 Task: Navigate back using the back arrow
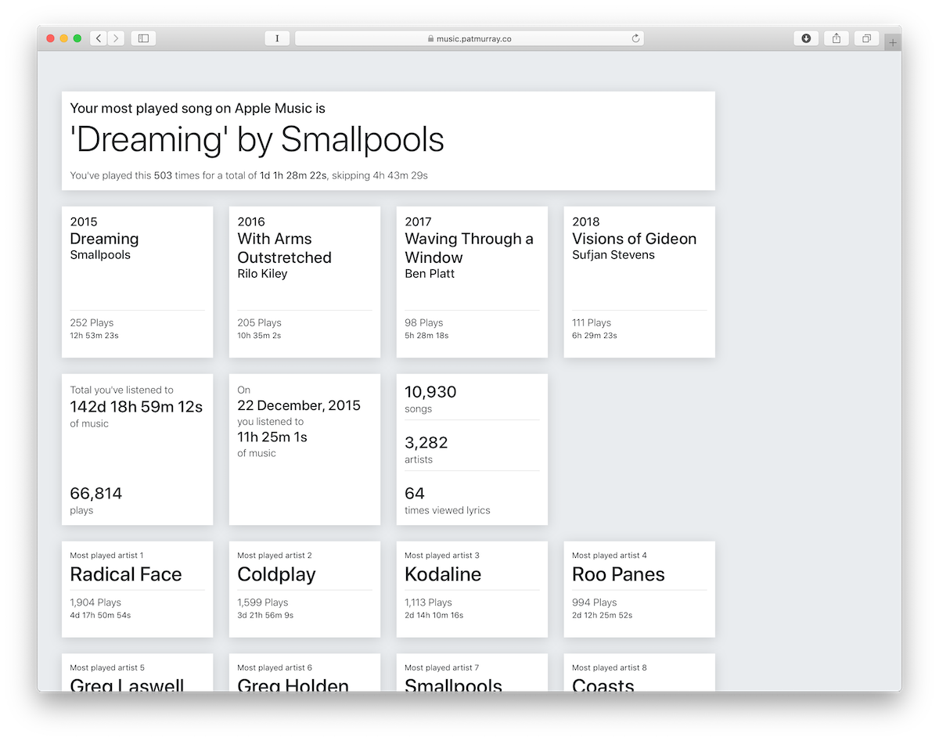tap(97, 38)
